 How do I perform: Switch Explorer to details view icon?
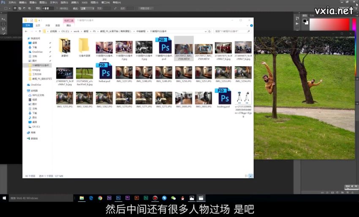247,176
